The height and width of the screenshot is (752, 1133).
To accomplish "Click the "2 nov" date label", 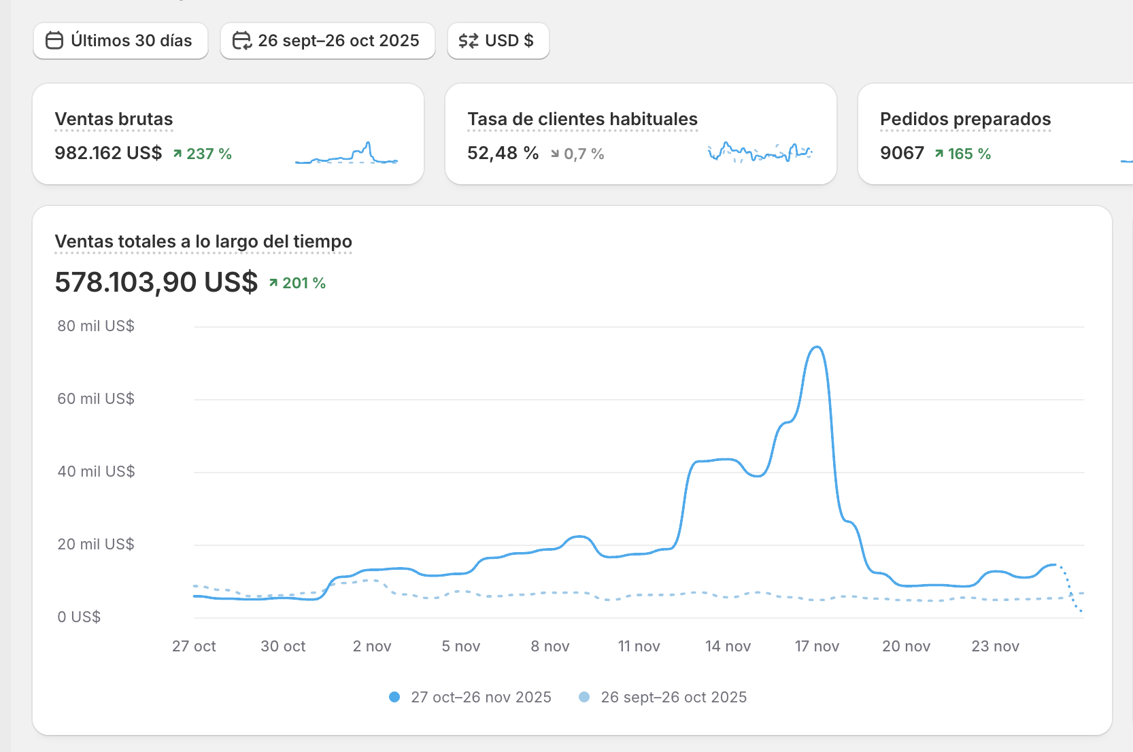I will tap(372, 646).
